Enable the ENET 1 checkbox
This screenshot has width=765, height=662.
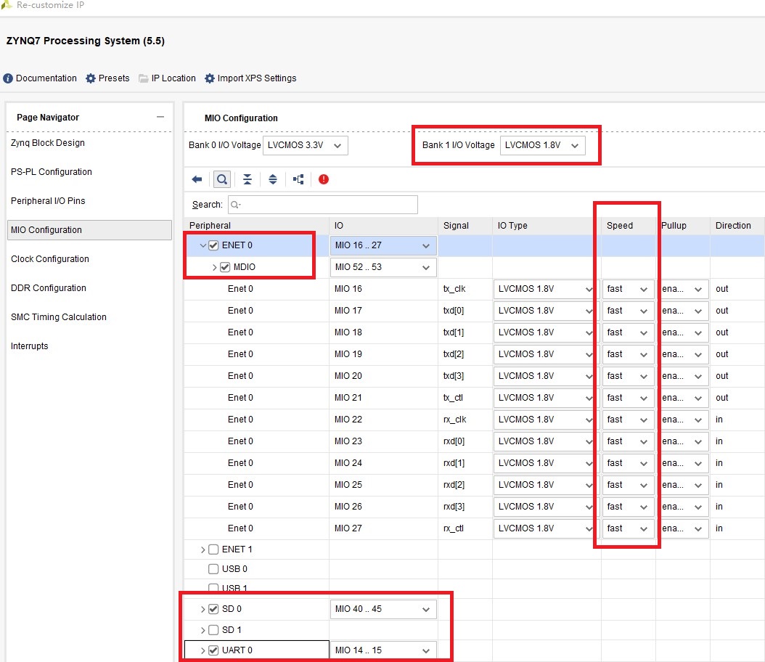pos(213,549)
